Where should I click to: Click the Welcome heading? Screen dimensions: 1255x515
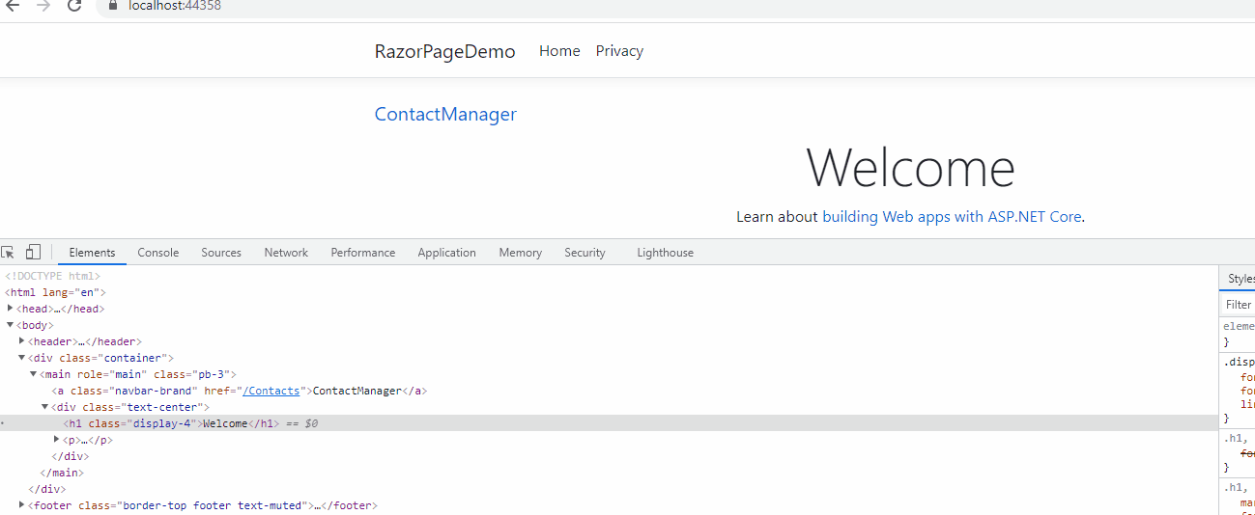pyautogui.click(x=910, y=167)
